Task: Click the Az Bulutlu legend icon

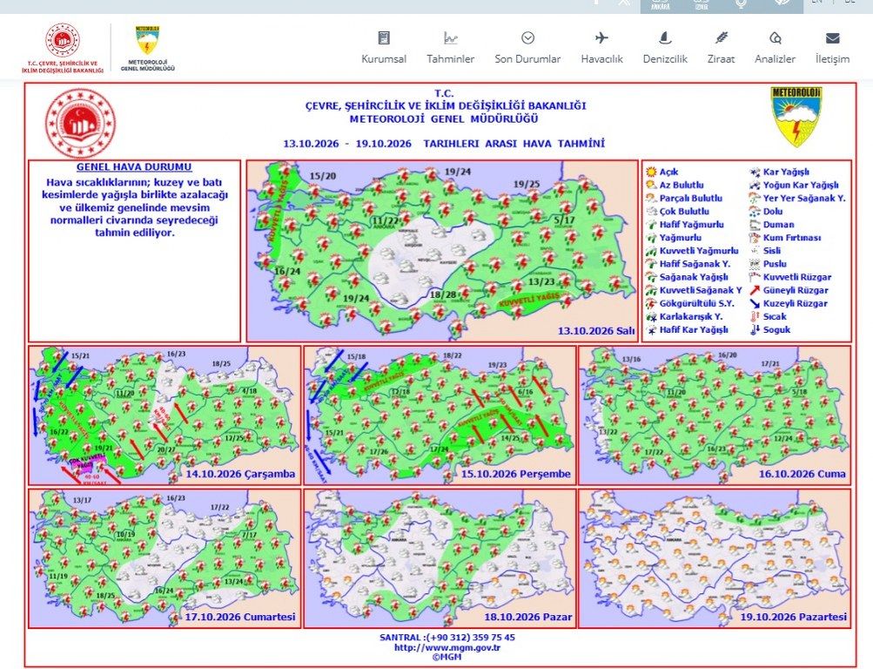Action: [x=651, y=185]
